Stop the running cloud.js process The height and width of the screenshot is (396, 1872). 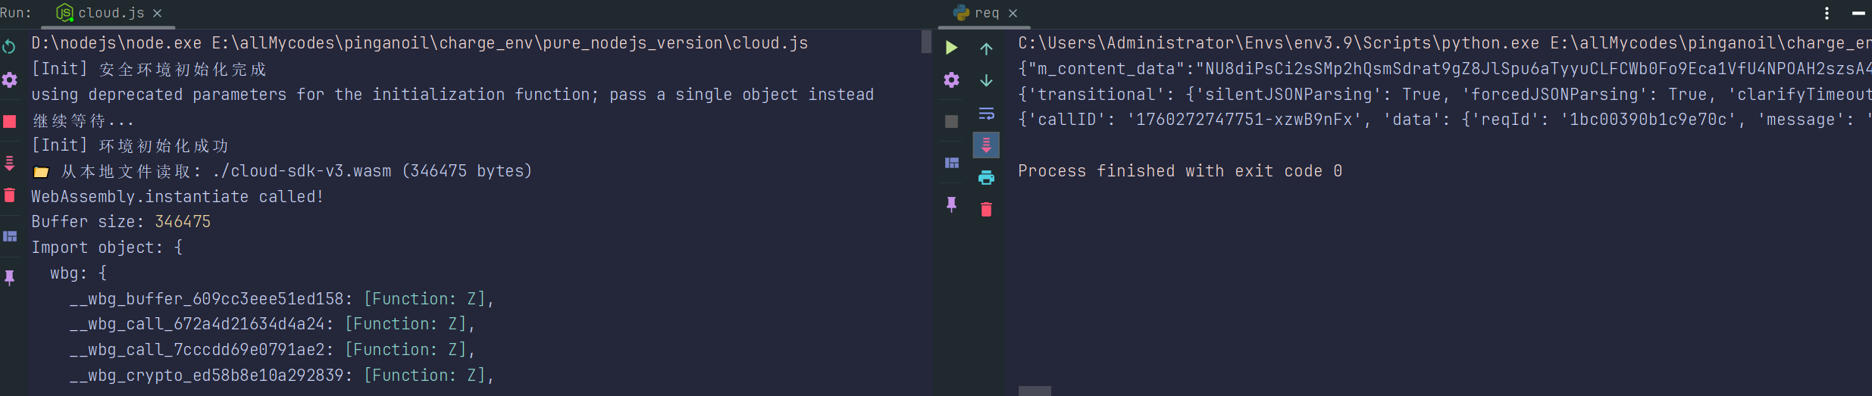10,121
